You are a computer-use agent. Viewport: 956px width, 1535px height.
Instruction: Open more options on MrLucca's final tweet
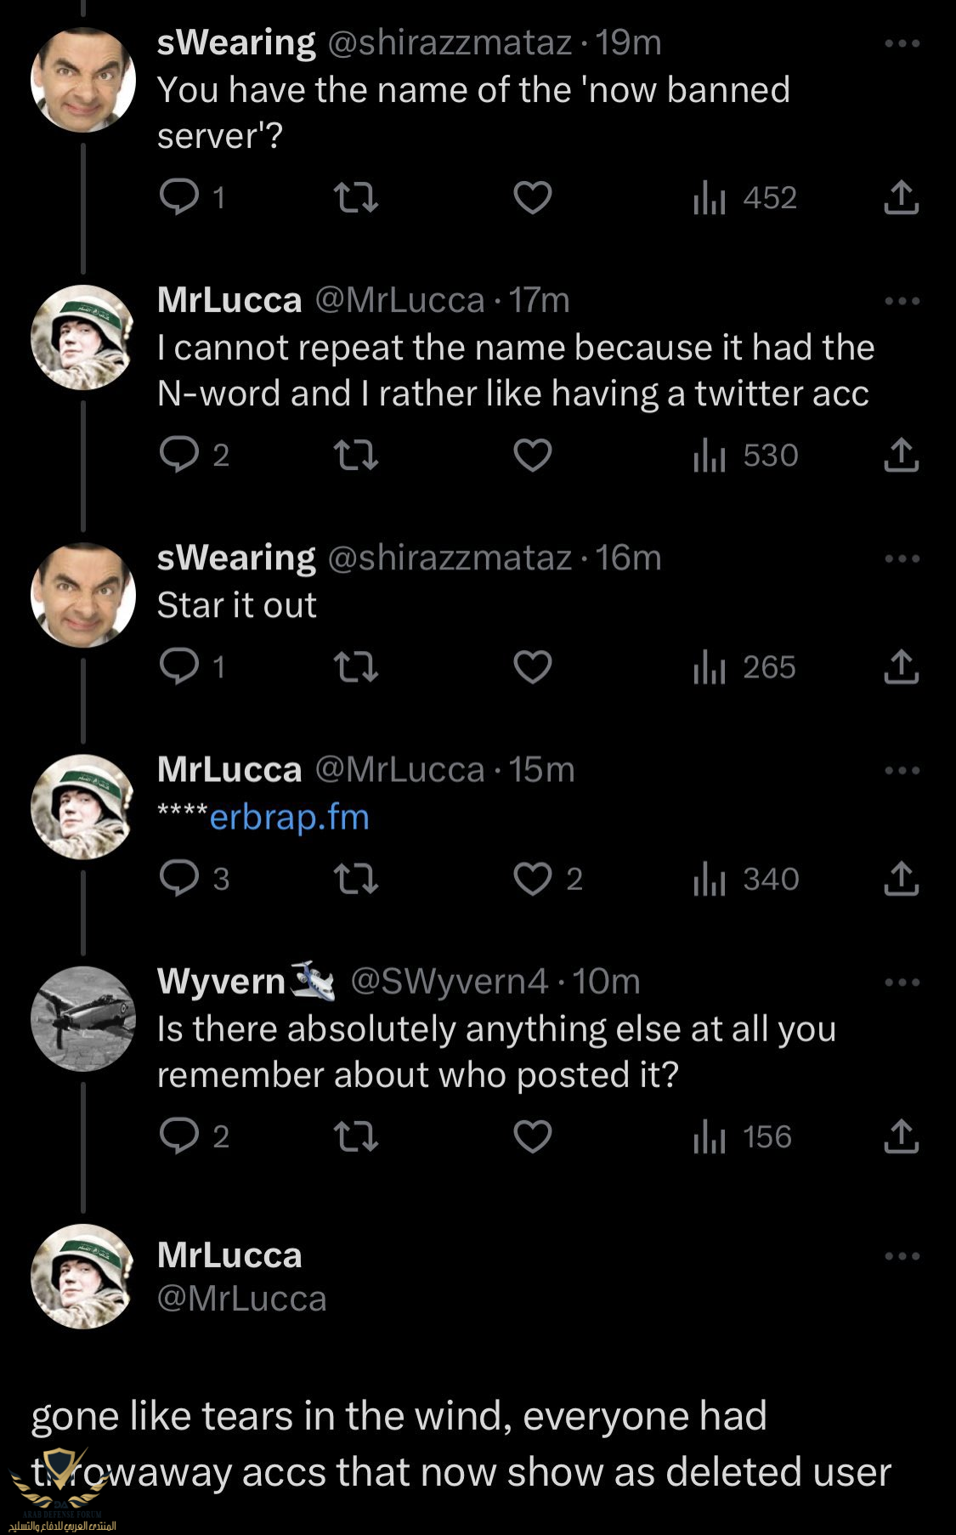click(x=902, y=1256)
